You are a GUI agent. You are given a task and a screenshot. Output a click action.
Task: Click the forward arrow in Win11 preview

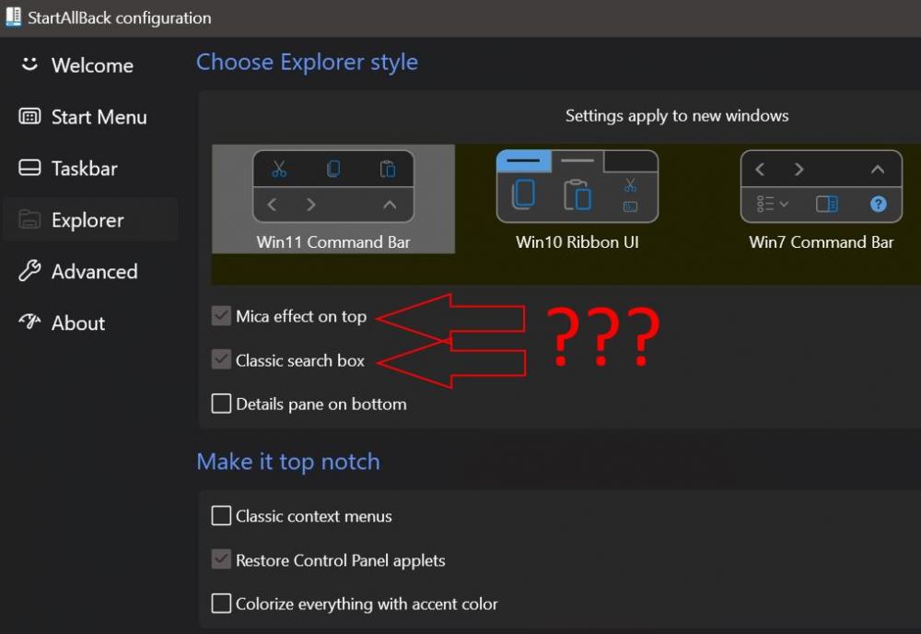(x=310, y=205)
